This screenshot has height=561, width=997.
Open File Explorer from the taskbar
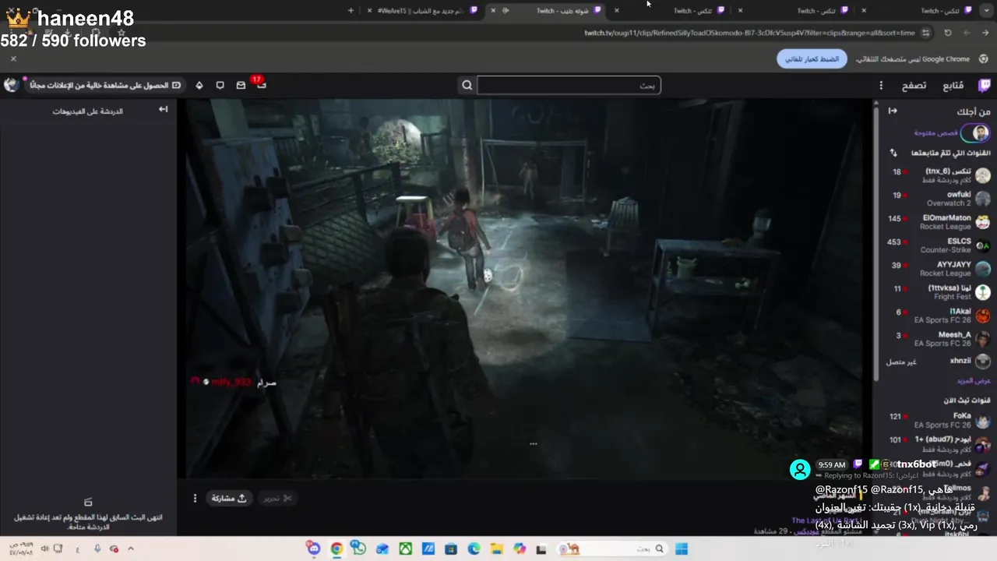497,549
